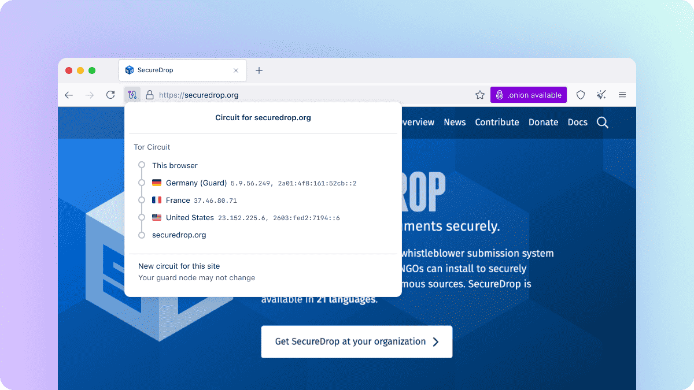Click the padlock site security icon
Viewport: 694px width, 390px height.
pyautogui.click(x=150, y=95)
